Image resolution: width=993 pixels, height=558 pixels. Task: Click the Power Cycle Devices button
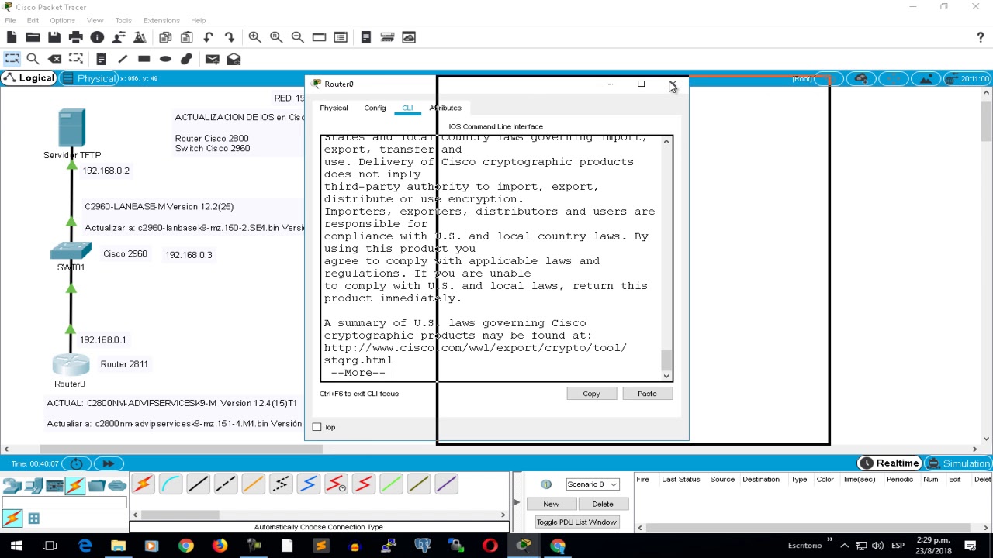76,463
